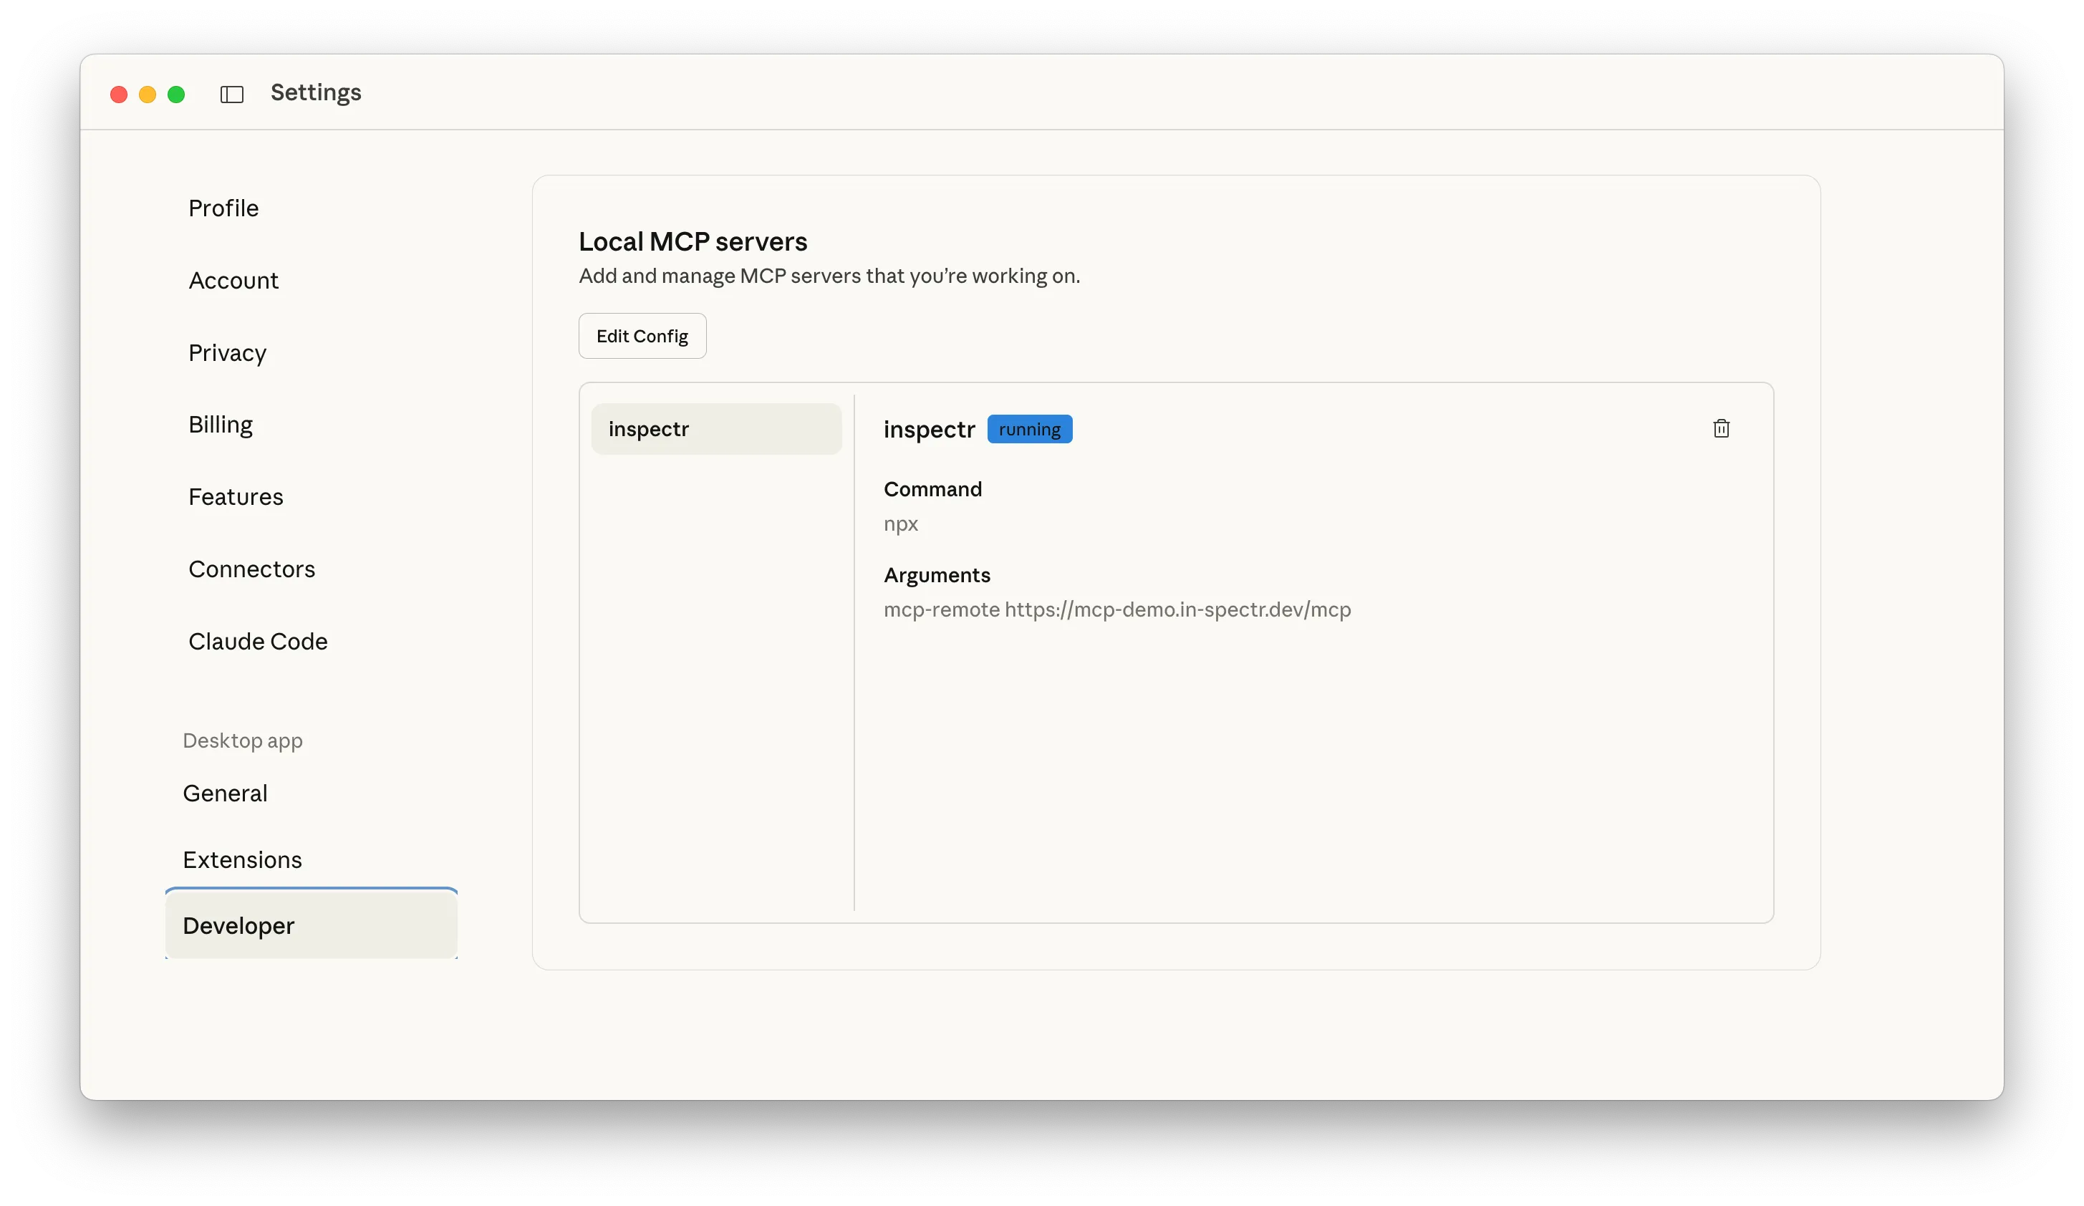This screenshot has width=2084, height=1206.
Task: Open Profile settings
Action: pyautogui.click(x=223, y=208)
